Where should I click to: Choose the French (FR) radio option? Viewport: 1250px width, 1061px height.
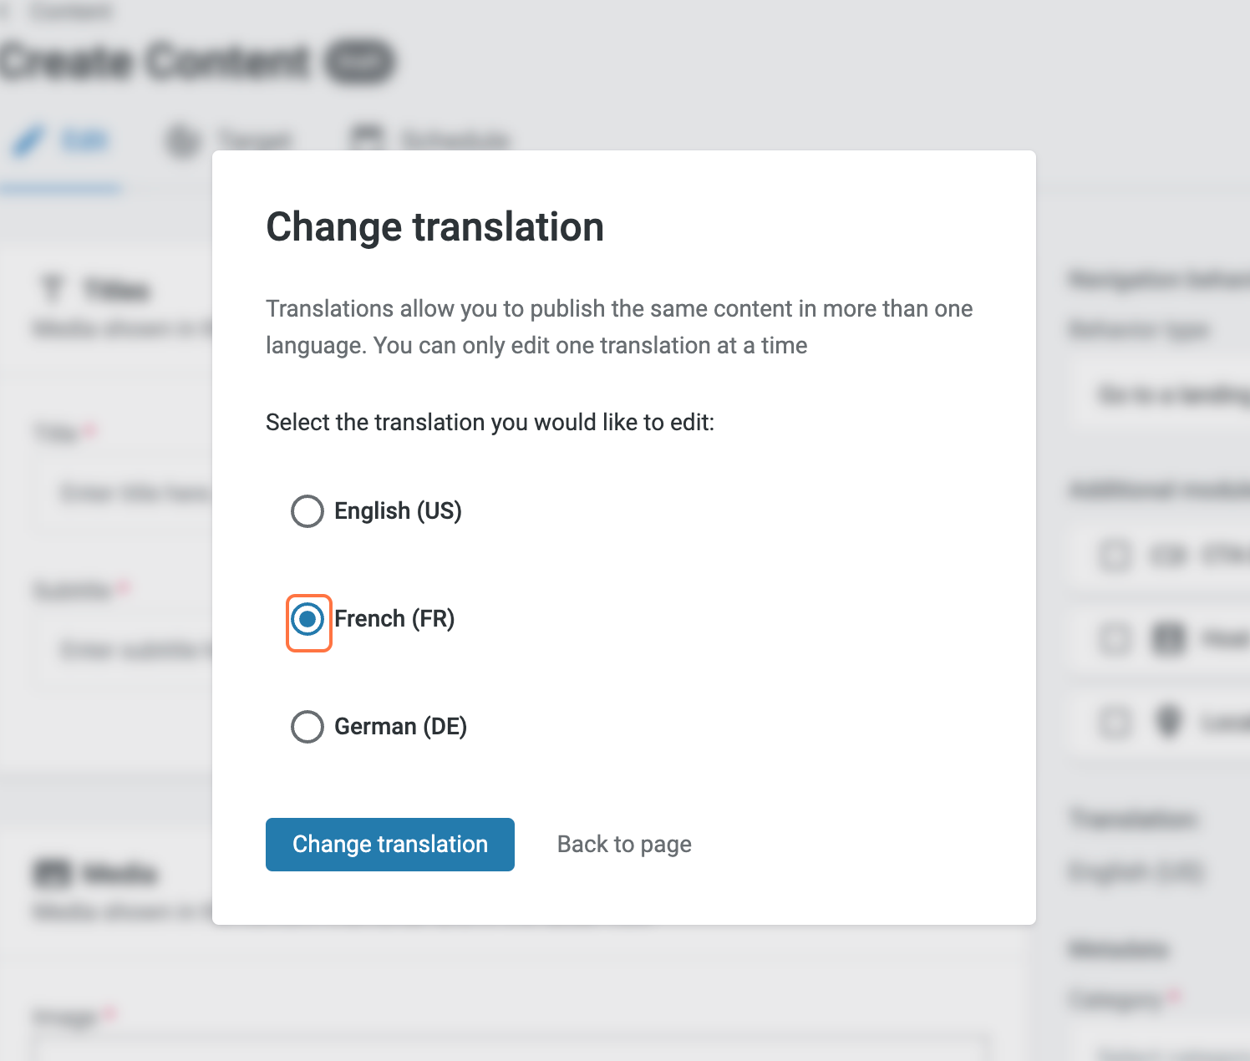point(307,619)
